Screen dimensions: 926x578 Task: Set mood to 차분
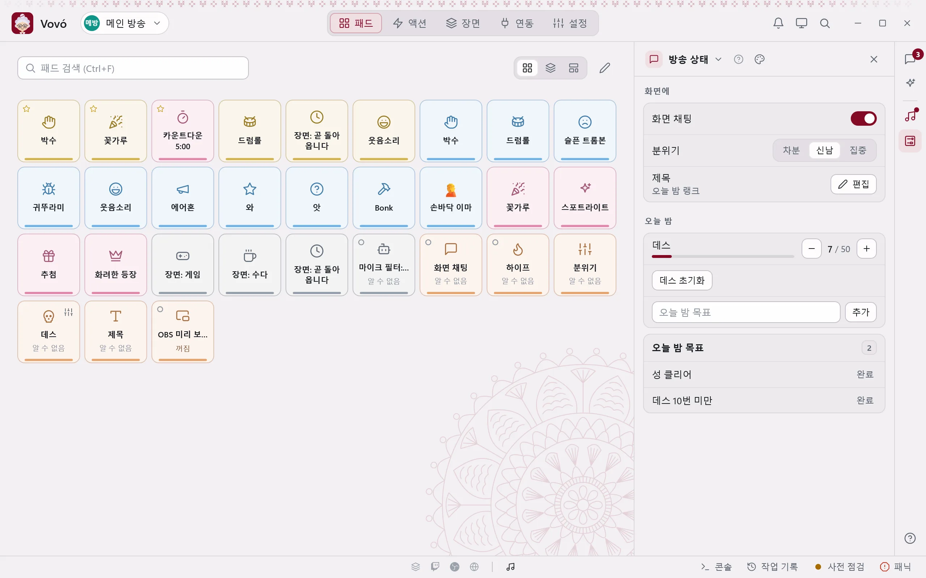pyautogui.click(x=791, y=150)
